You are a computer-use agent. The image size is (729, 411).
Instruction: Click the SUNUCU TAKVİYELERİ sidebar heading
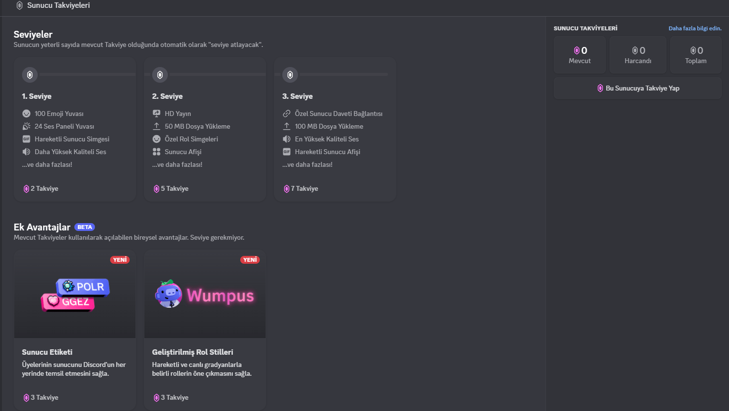click(586, 28)
